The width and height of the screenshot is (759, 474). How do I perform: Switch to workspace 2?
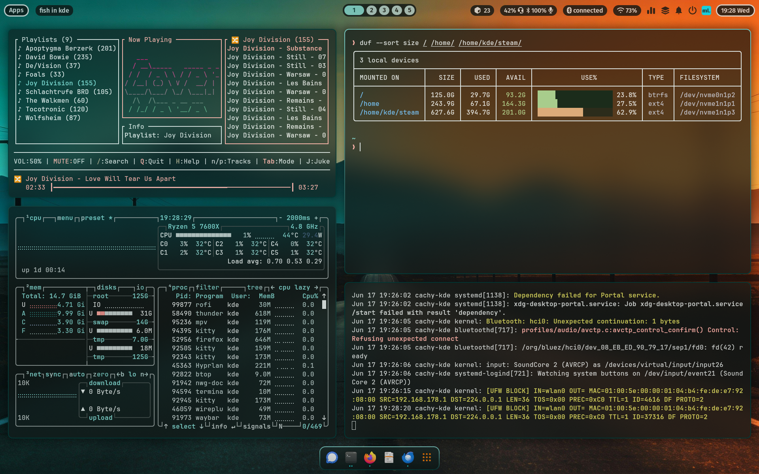click(371, 11)
